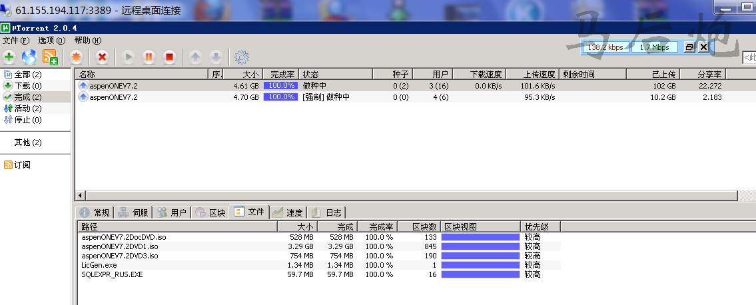Click left arrow of horizontal scrollbar
756x305 pixels.
[81, 196]
